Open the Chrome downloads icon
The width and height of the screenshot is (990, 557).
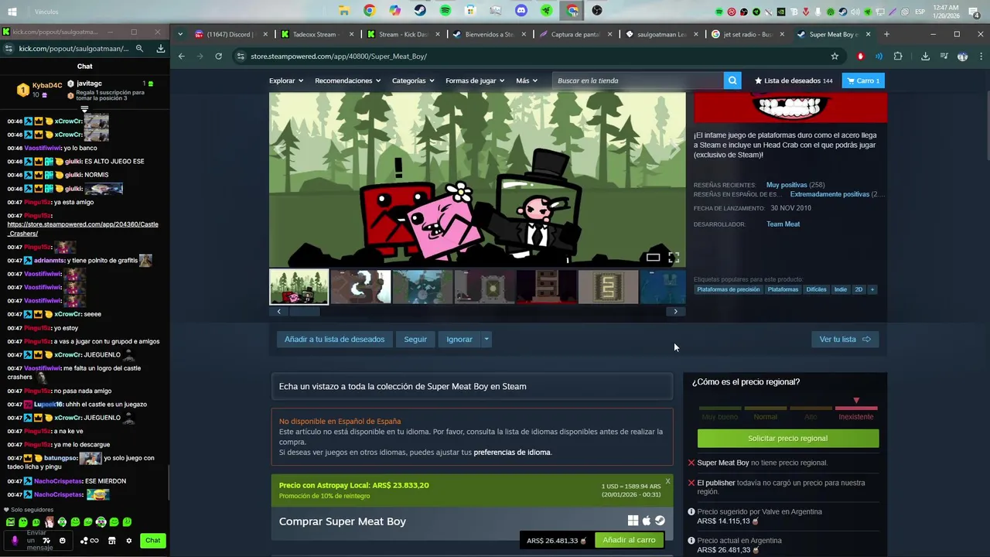pos(925,56)
